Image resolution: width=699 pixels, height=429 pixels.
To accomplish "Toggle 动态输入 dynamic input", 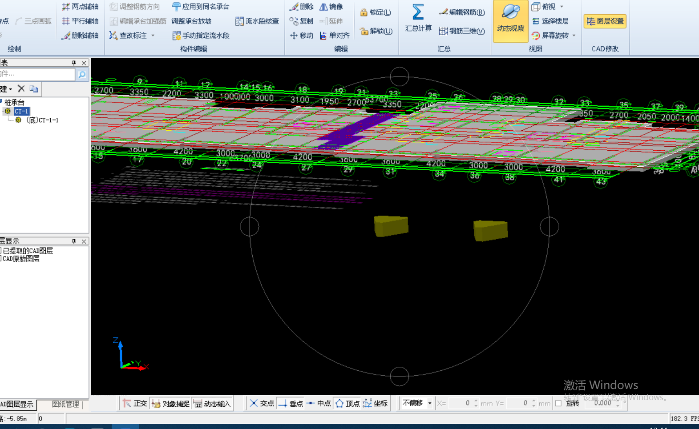I will [212, 403].
